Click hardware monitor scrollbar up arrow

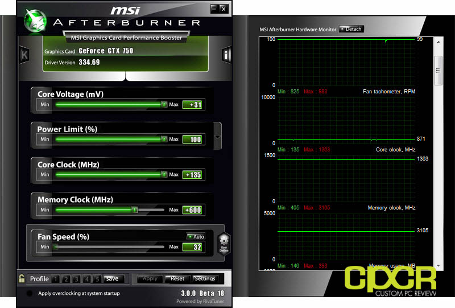pos(439,43)
